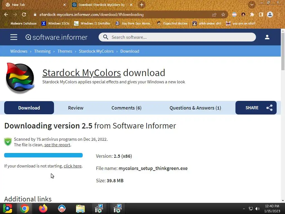Screen dimensions: 285x214
Task: Click the network tray icon
Action: [251, 209]
